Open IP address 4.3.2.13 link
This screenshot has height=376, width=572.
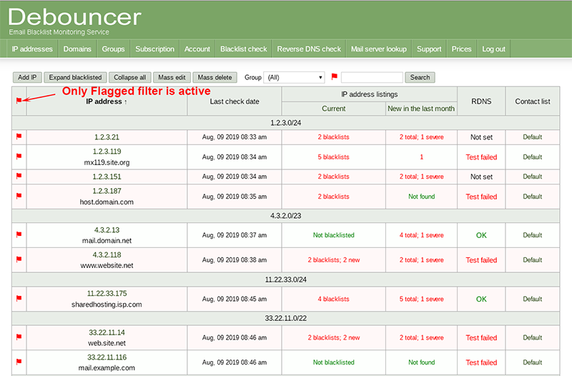tap(107, 230)
